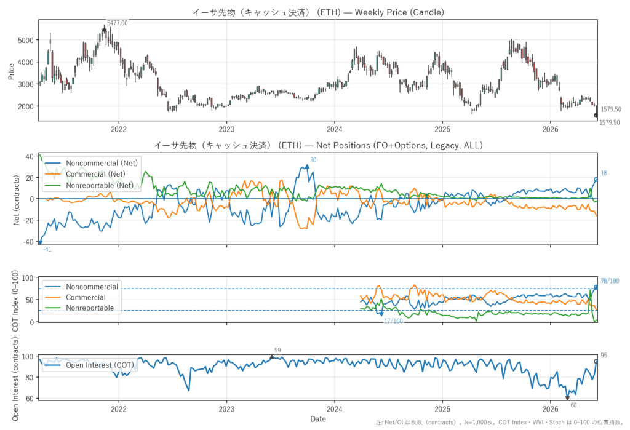Click the 95 latest value on the open interest chart
Image resolution: width=630 pixels, height=430 pixels.
tap(604, 355)
